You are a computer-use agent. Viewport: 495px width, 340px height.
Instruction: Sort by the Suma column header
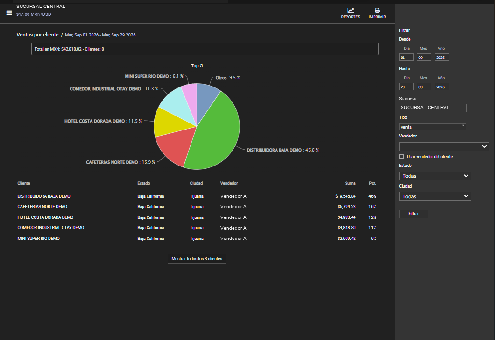pos(350,183)
